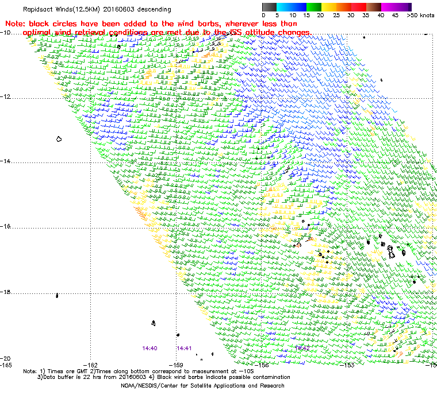The width and height of the screenshot is (437, 395).
Task: Click the -18 latitude axis label
Action: point(5,292)
